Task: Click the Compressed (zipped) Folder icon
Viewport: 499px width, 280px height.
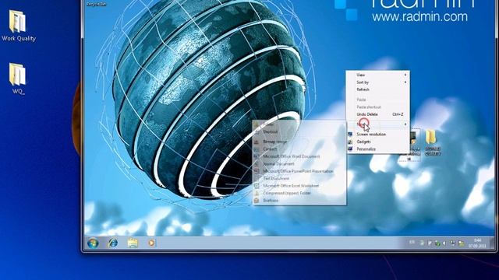Action: coord(257,193)
